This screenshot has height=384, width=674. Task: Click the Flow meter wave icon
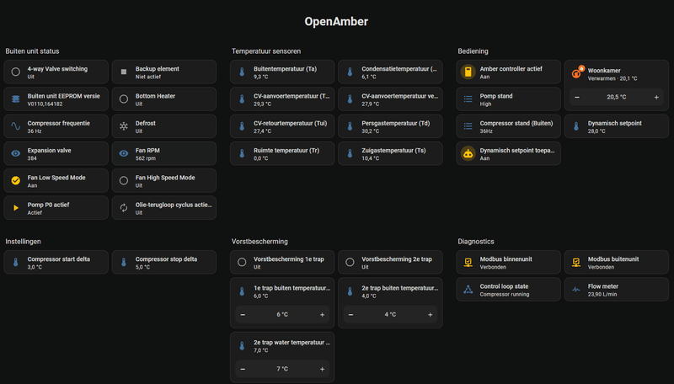point(577,290)
